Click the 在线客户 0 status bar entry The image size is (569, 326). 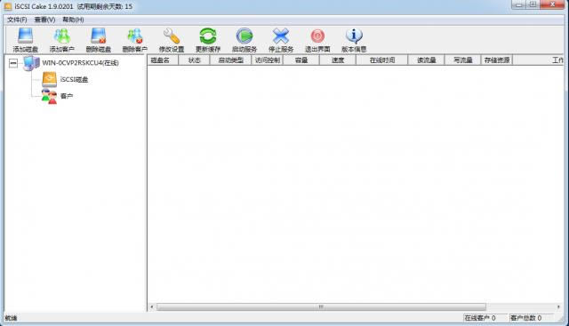(x=480, y=318)
